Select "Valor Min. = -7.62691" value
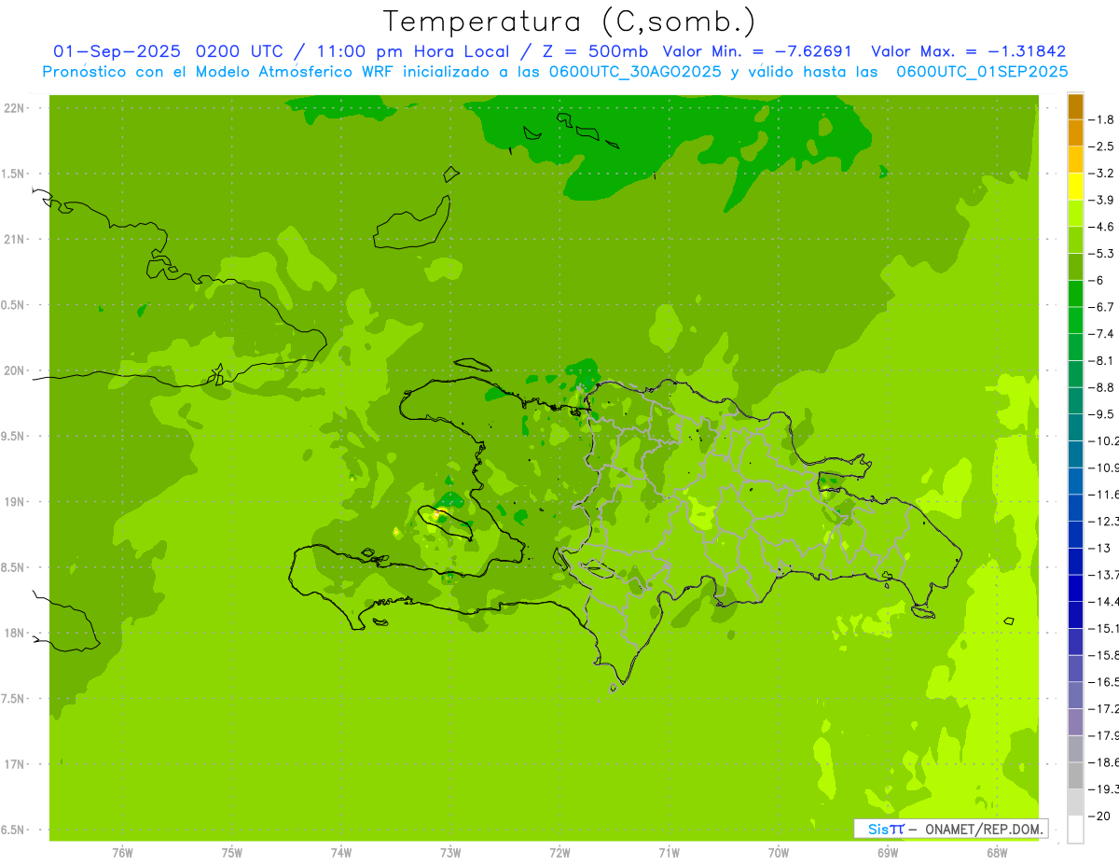Viewport: 1119px width, 865px height. (x=757, y=51)
